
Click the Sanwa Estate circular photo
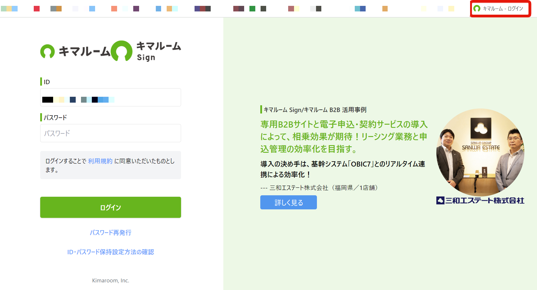pos(480,152)
